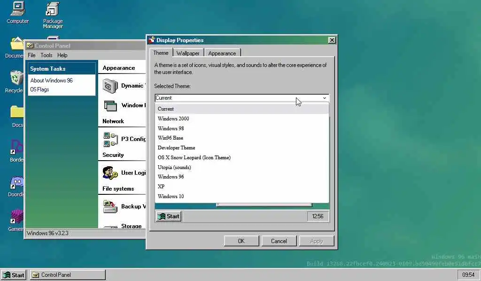Viewport: 481px width, 281px height.
Task: Click the Appearance section heading in Control Panel
Action: pos(119,68)
